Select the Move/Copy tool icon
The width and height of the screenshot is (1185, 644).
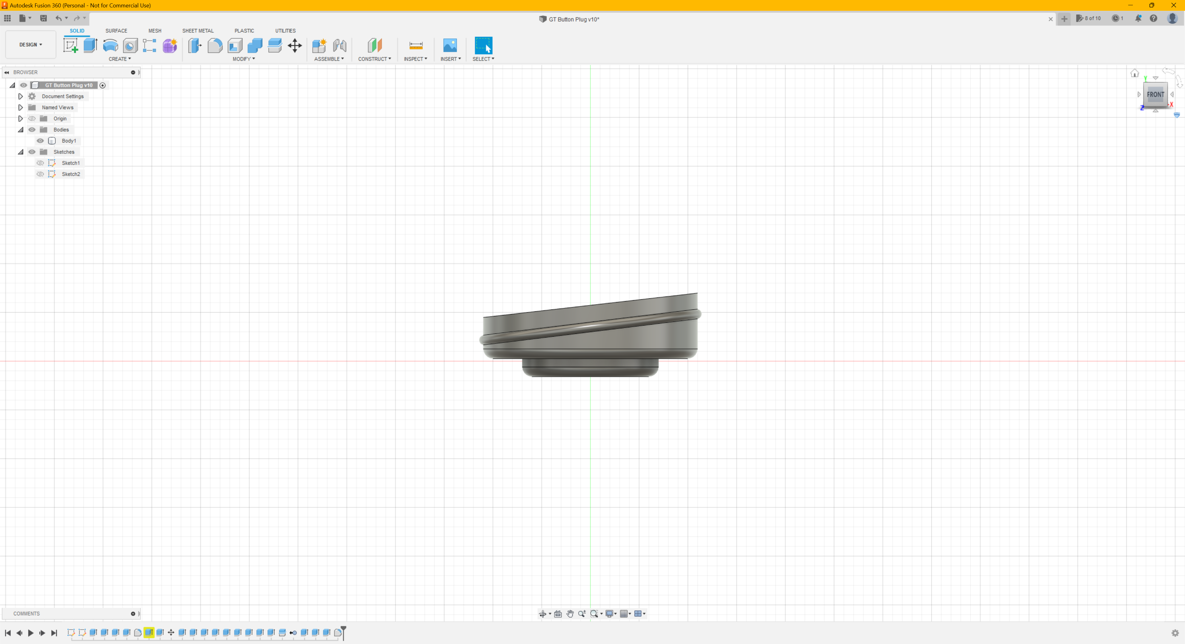[294, 45]
